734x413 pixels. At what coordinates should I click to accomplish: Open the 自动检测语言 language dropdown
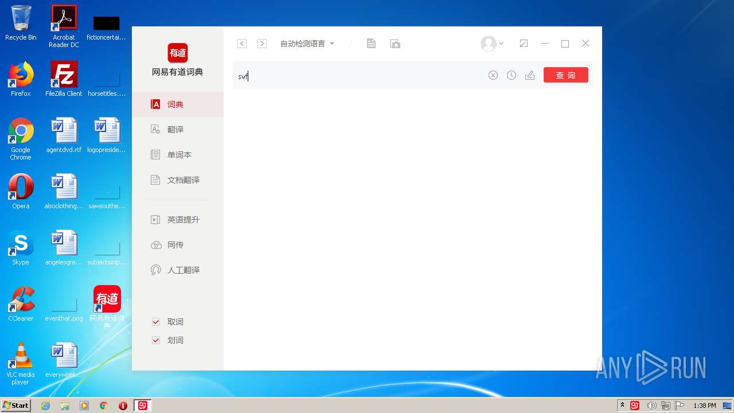click(x=307, y=44)
